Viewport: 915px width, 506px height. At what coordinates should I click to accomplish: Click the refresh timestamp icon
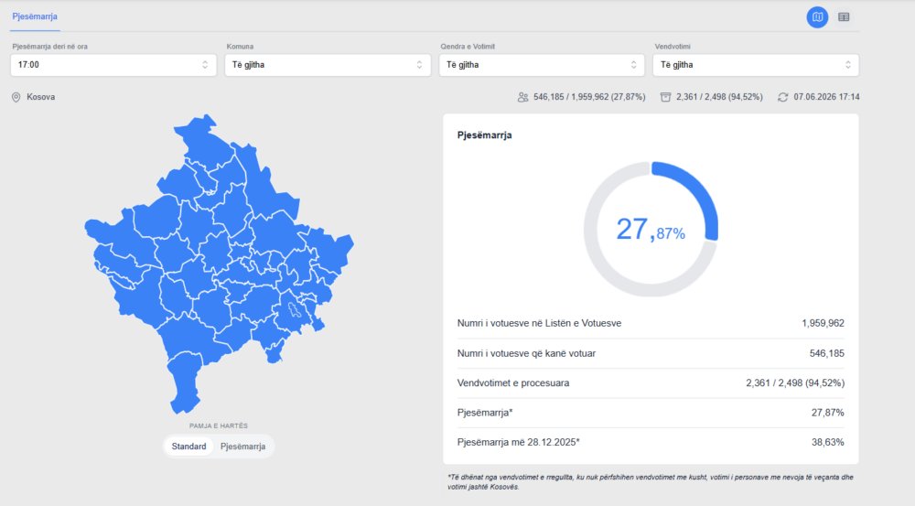click(782, 98)
